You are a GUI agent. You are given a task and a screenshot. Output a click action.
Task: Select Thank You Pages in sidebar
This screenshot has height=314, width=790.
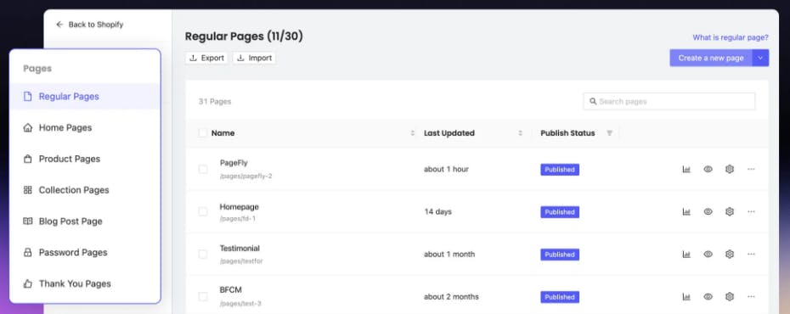(x=85, y=283)
